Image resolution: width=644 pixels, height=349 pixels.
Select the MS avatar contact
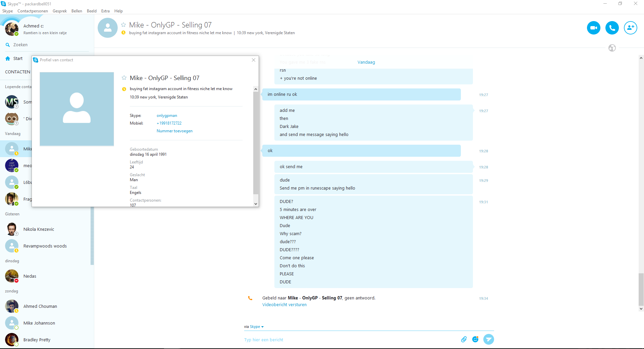[x=12, y=102]
